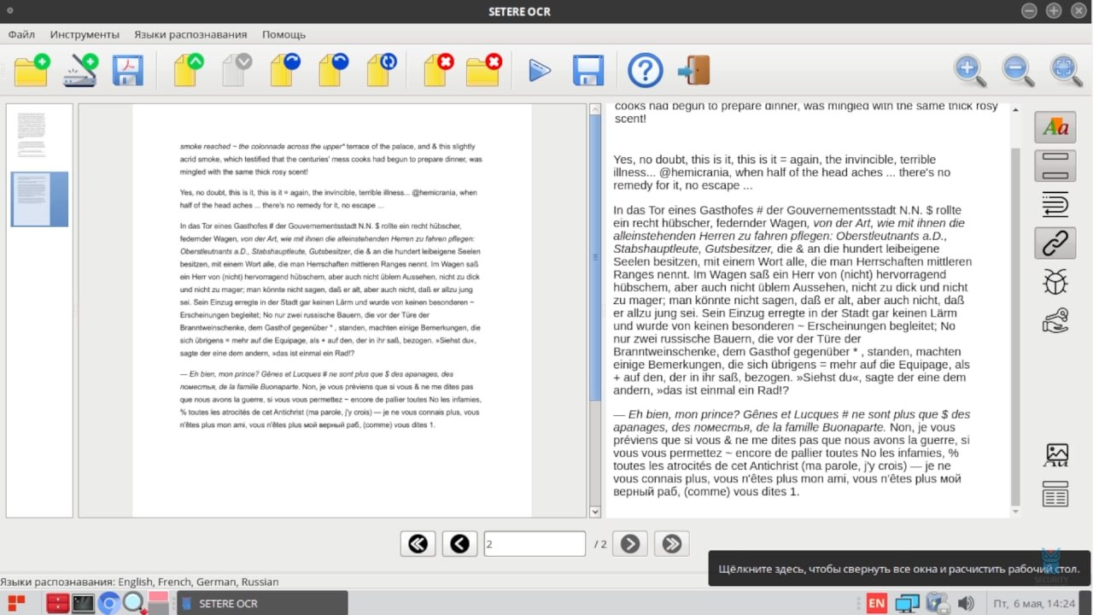Start recognition with the blue play icon
This screenshot has height=615, width=1093.
tap(539, 70)
